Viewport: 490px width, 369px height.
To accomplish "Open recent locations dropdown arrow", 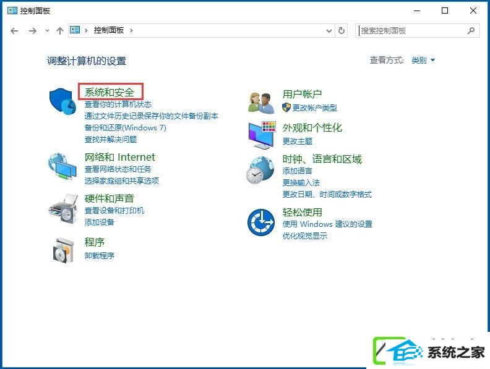I will [x=47, y=30].
